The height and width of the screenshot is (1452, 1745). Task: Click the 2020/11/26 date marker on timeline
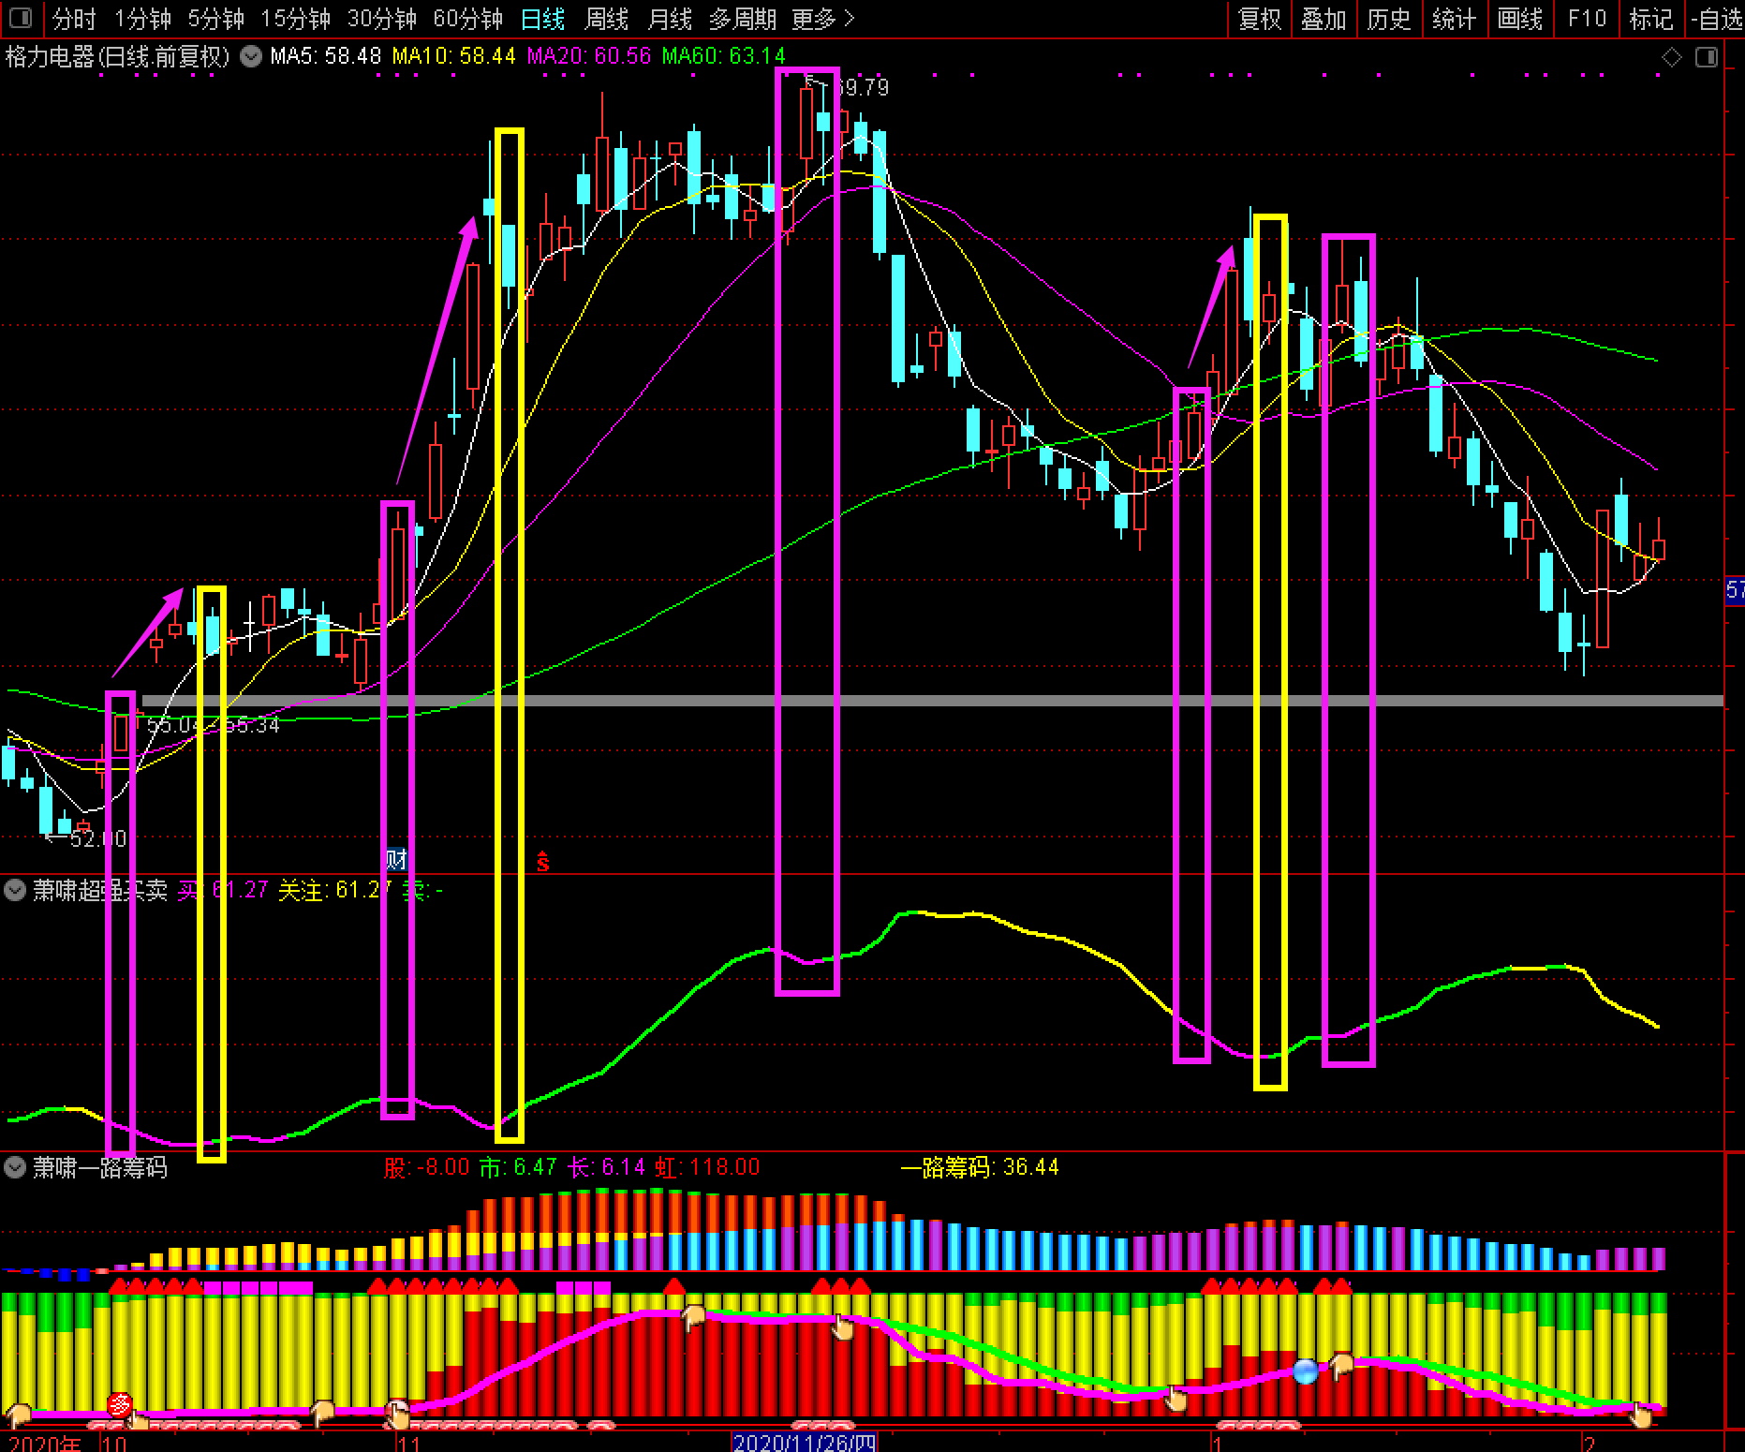[x=804, y=1442]
